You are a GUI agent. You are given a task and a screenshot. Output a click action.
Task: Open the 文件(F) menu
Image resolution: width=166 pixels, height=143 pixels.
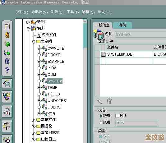pyautogui.click(x=22, y=12)
